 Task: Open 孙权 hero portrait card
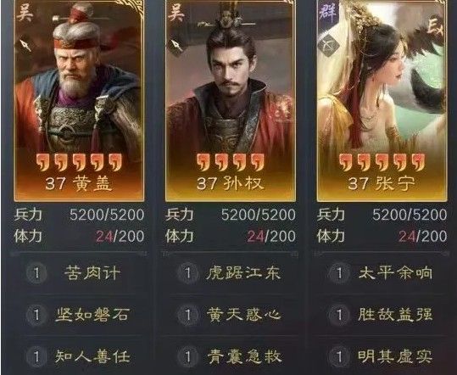click(231, 100)
